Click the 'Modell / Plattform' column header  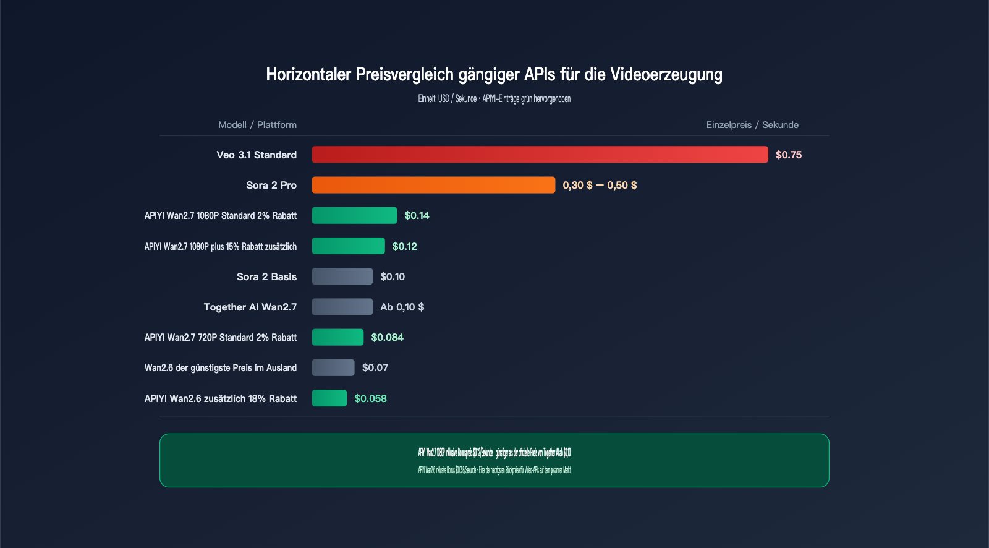pos(257,125)
